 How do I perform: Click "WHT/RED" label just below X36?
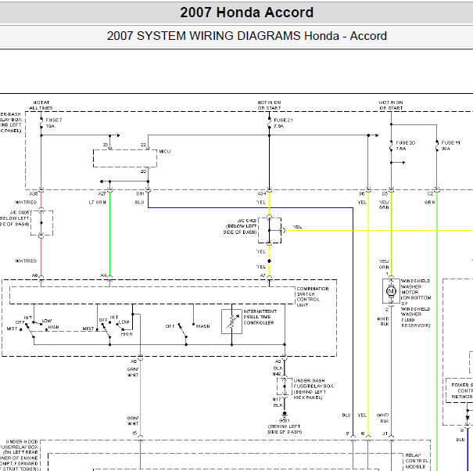[26, 203]
